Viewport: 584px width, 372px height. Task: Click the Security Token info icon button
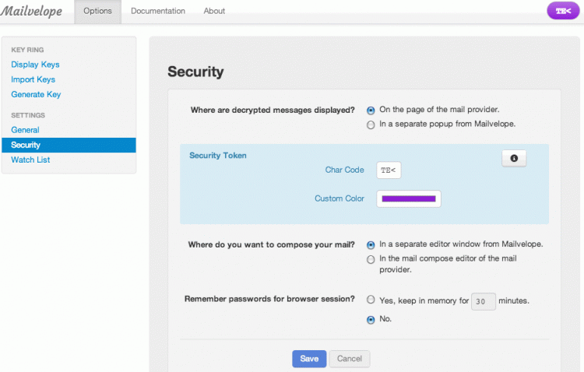click(x=514, y=158)
